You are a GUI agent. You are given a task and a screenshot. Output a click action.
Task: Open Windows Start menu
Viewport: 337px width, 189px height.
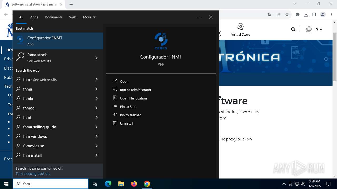click(6, 184)
